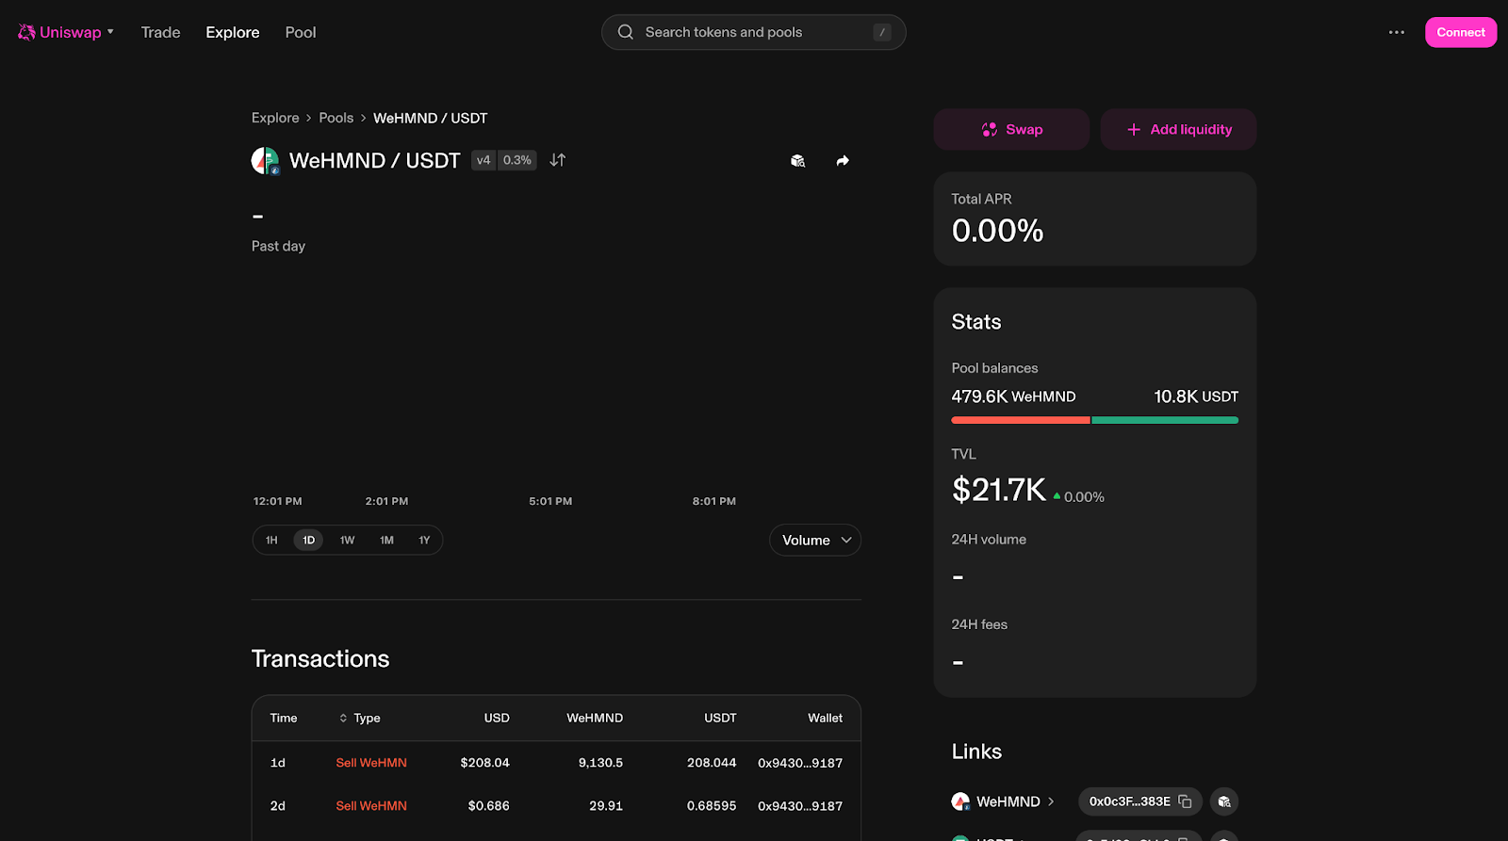The height and width of the screenshot is (841, 1508).
Task: Open the Volume chart type dropdown
Action: click(815, 540)
